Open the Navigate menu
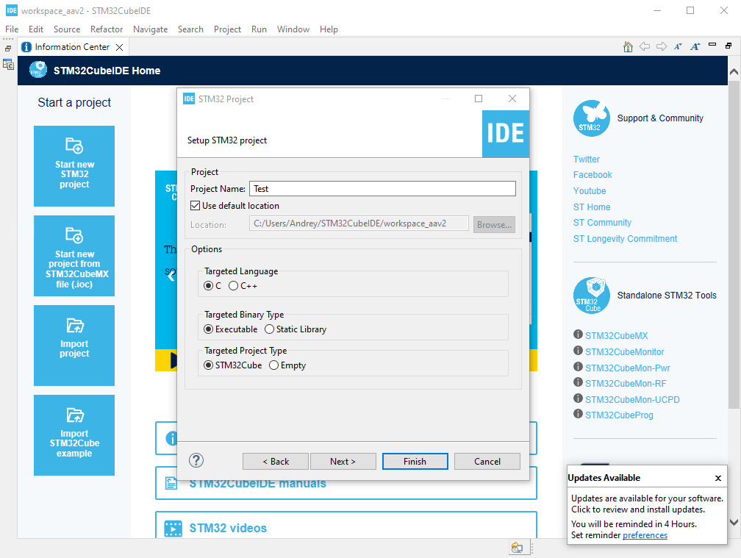 tap(150, 29)
